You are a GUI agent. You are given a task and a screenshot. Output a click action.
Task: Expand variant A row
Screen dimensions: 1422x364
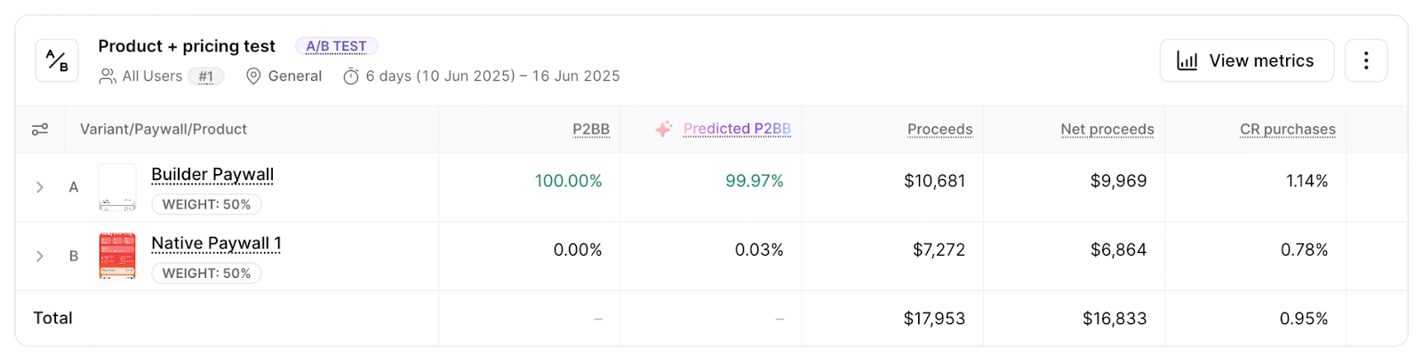[40, 187]
